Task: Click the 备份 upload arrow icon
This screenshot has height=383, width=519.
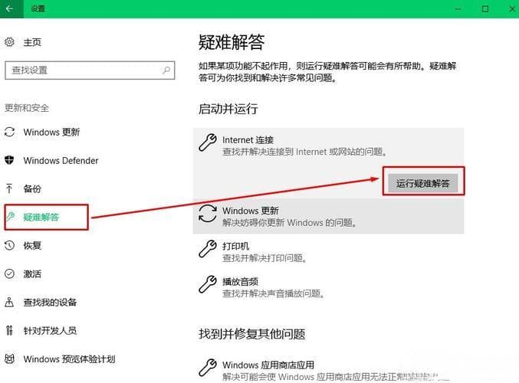Action: [x=9, y=188]
